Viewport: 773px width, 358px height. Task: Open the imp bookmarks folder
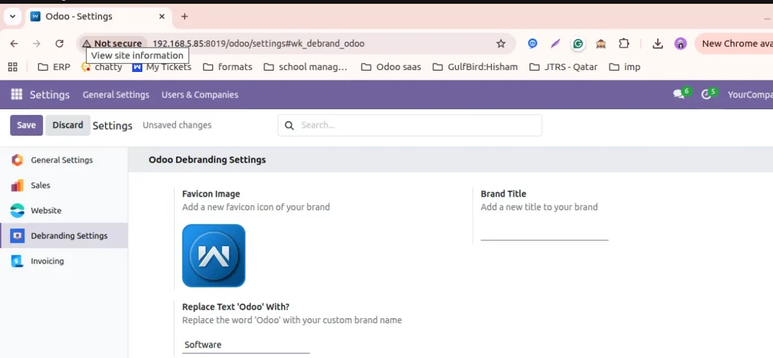tap(624, 66)
